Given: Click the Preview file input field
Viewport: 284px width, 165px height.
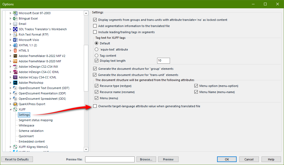Looking at the screenshot, I should click(x=110, y=159).
